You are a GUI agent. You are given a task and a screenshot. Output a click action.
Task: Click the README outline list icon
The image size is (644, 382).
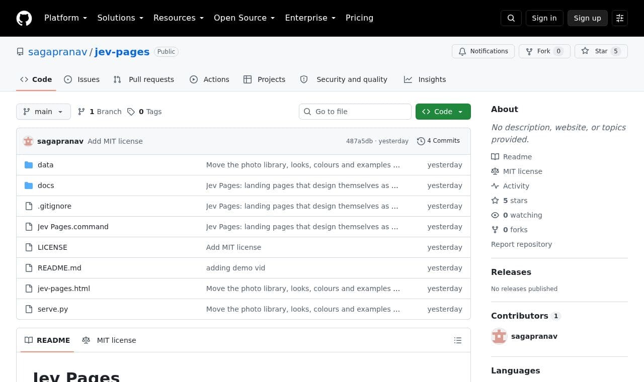(x=458, y=340)
